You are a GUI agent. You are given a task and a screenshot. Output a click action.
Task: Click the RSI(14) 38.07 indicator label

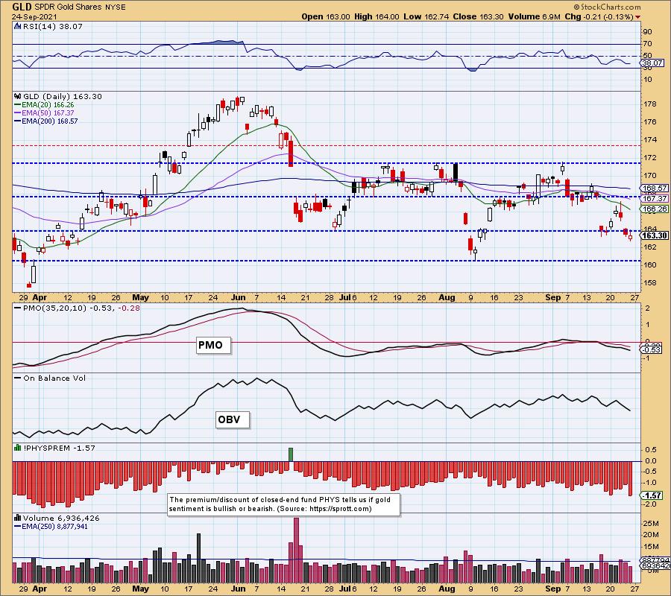pyautogui.click(x=53, y=27)
